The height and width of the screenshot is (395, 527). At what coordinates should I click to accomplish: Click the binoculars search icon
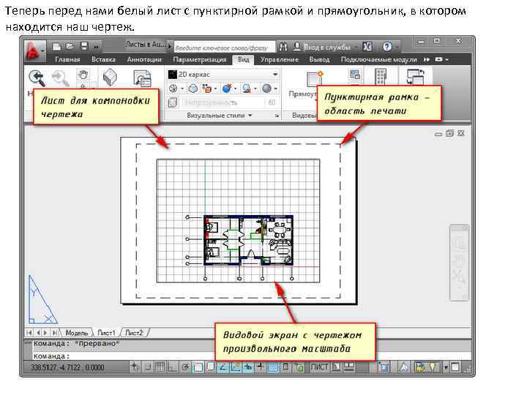(x=283, y=47)
